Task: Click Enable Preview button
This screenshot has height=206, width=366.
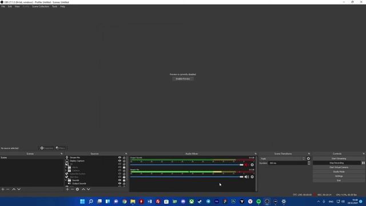Action: pyautogui.click(x=183, y=79)
